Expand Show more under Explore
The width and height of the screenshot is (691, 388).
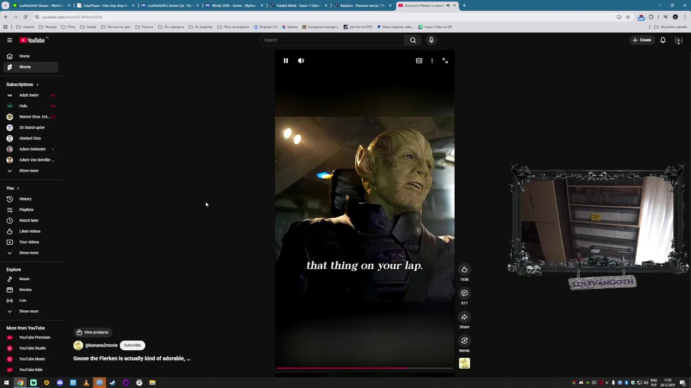[x=30, y=311]
